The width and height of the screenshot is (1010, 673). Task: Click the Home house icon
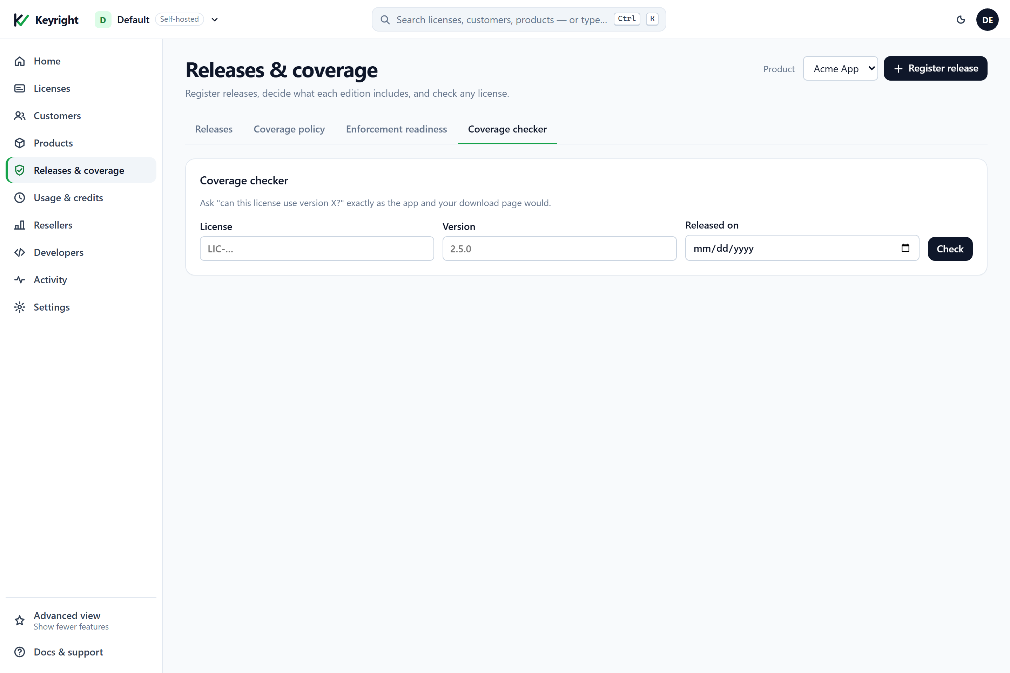20,61
